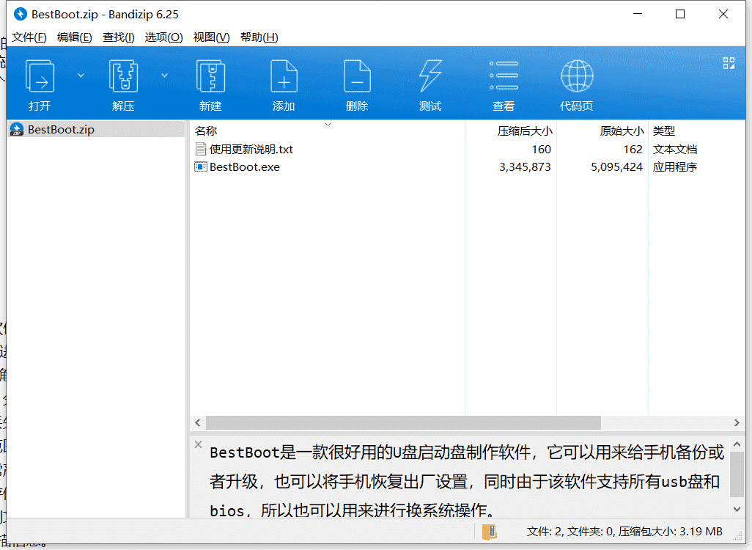
Task: Click the archive icon in status bar
Action: click(489, 532)
